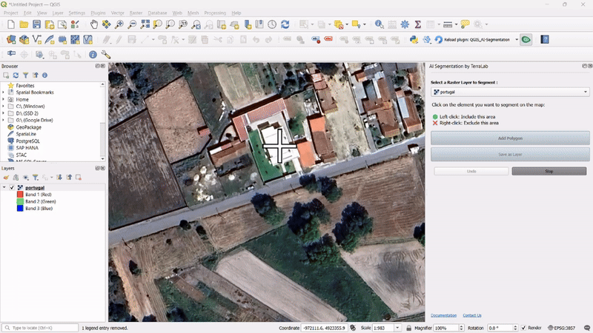Select the Pan Map hand tool
593x333 pixels.
[x=94, y=24]
